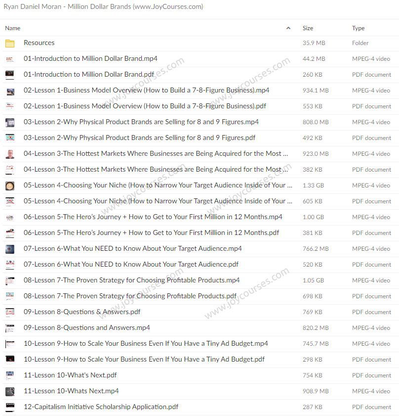Sort files by the Type column header
Screen dimensions: 399x416
point(358,28)
